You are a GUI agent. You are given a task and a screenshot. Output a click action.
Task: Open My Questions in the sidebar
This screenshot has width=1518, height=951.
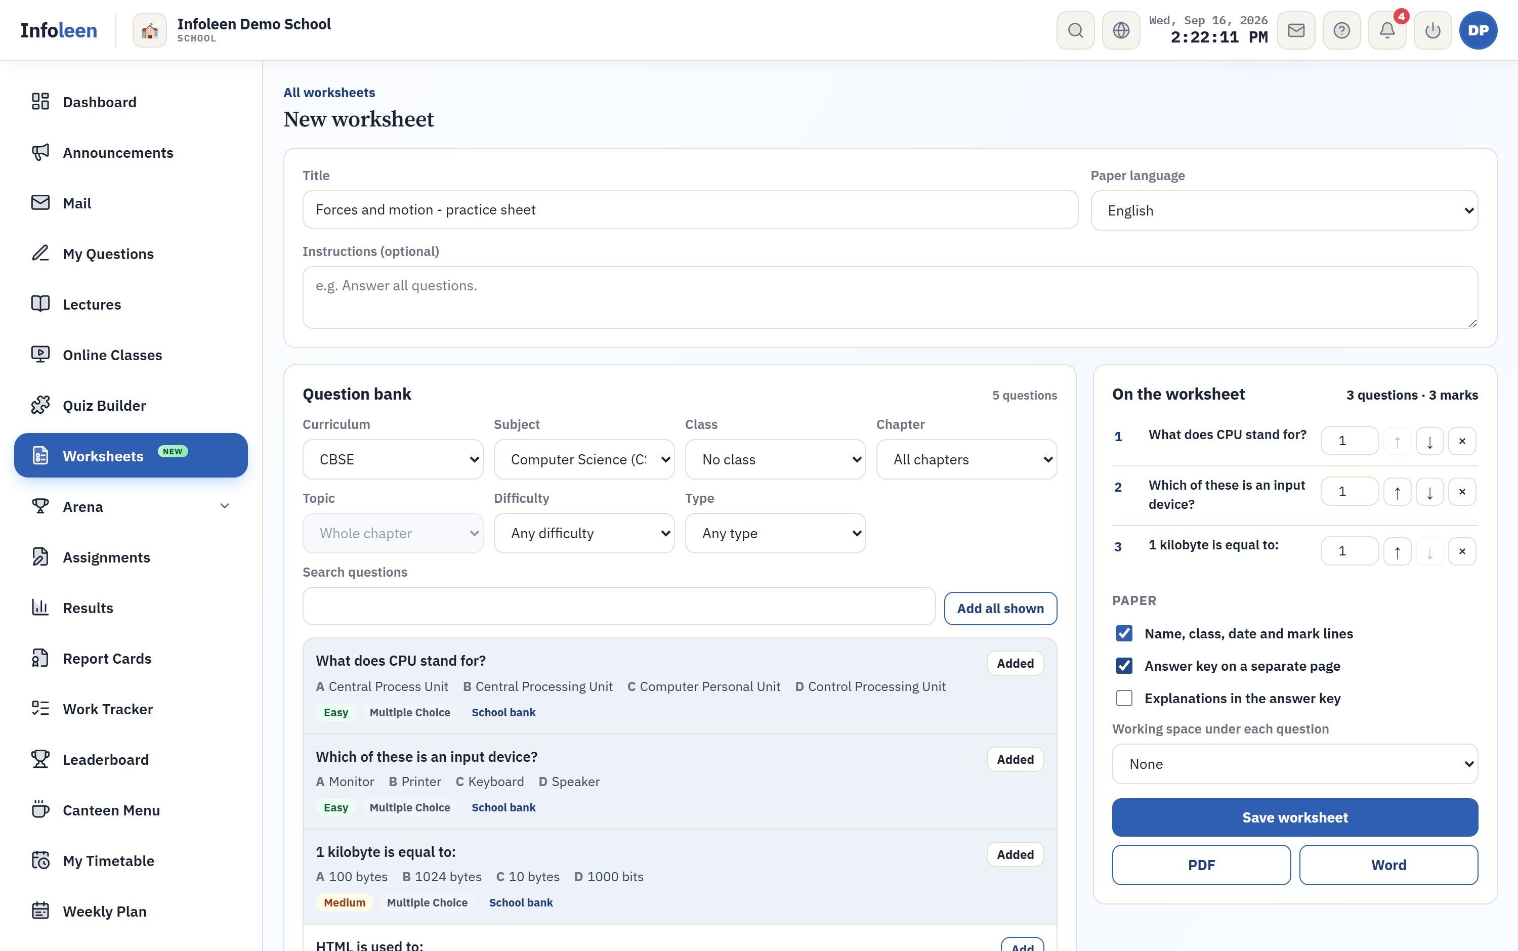click(x=131, y=253)
